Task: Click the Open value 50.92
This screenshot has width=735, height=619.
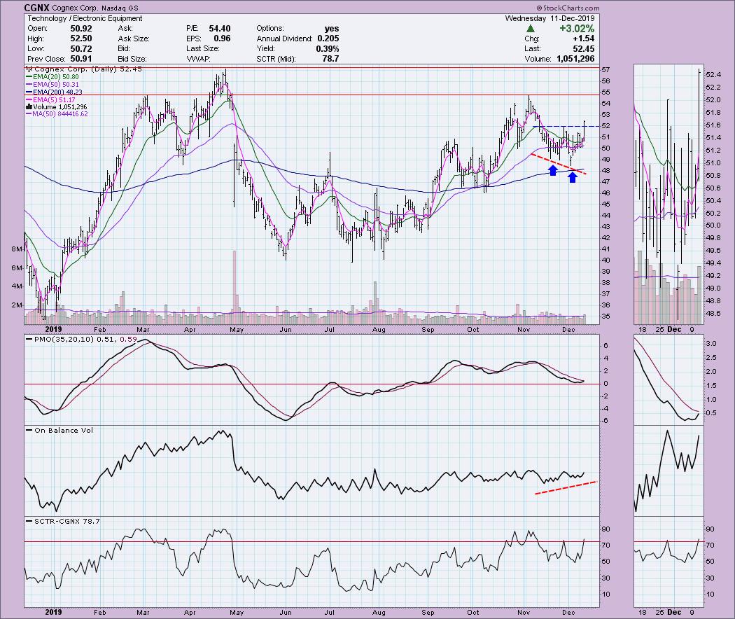Action: [x=81, y=29]
